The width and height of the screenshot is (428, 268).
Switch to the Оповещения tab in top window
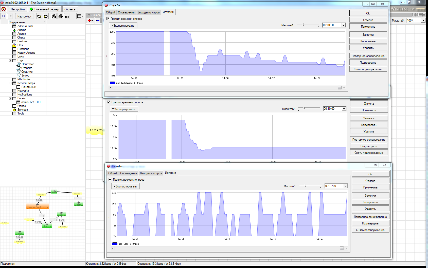coord(126,12)
